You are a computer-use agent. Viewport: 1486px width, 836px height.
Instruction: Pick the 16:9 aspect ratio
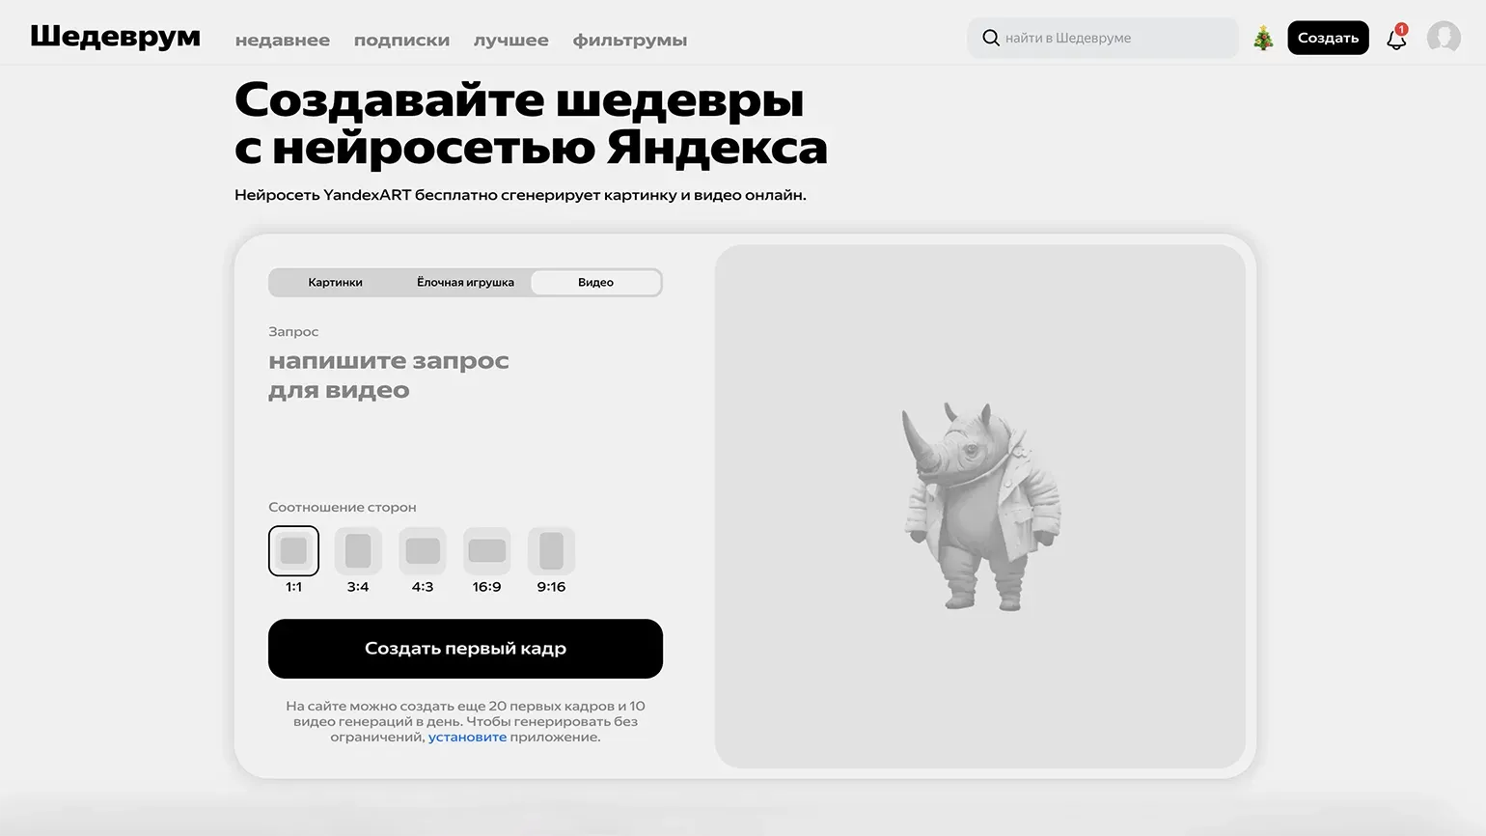[486, 551]
